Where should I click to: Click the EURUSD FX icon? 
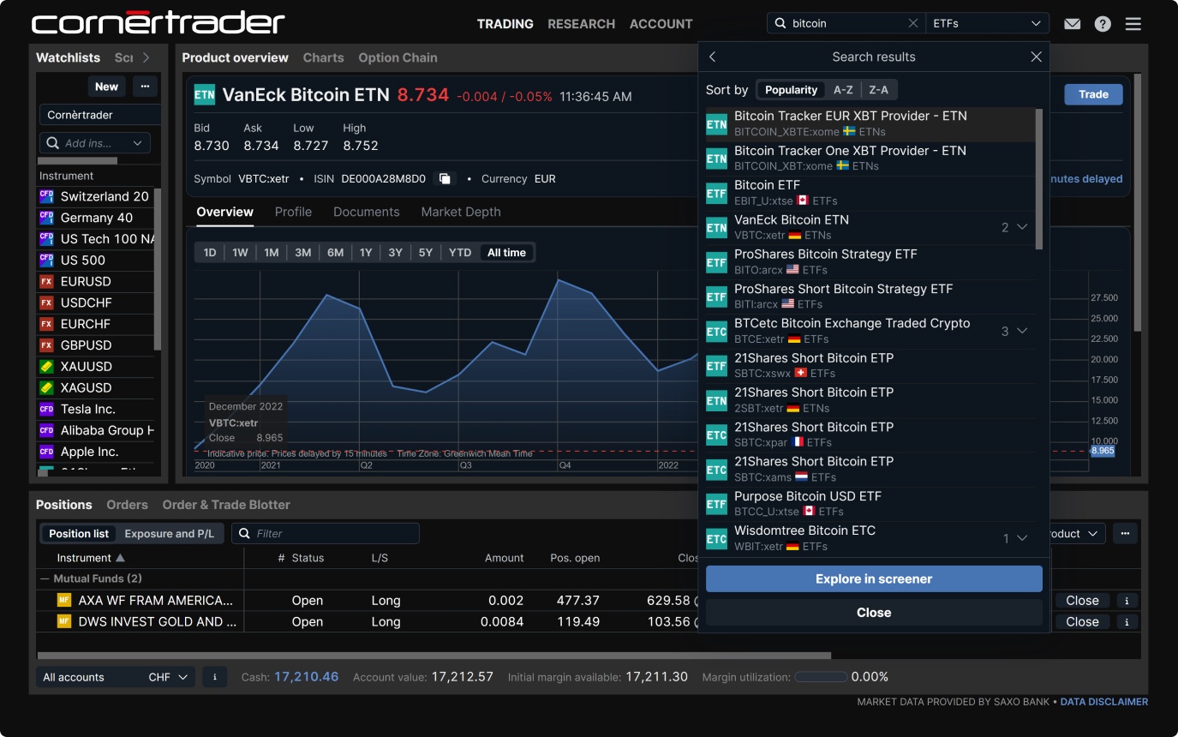pyautogui.click(x=46, y=282)
